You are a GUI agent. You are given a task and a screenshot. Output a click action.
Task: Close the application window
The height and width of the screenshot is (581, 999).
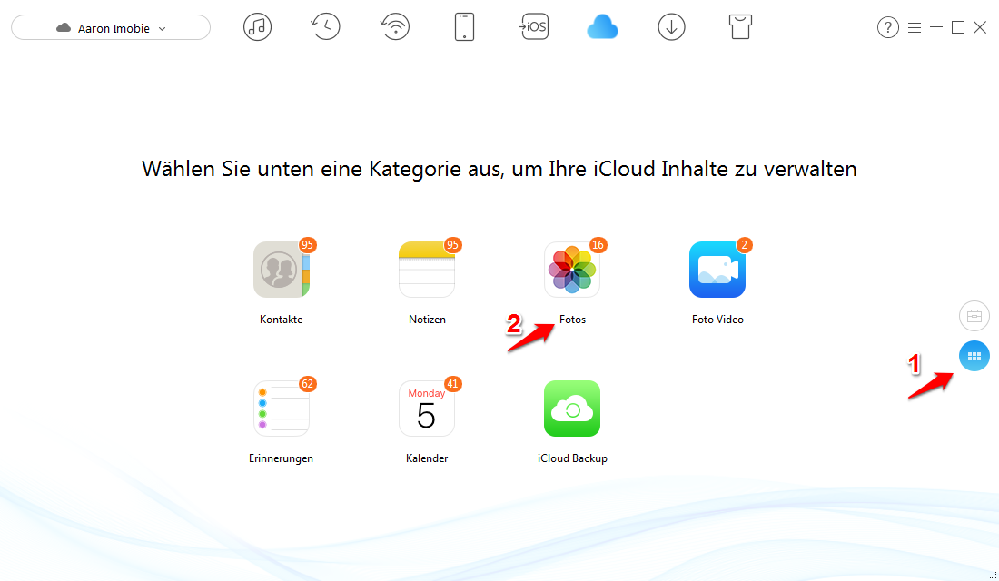tap(980, 27)
